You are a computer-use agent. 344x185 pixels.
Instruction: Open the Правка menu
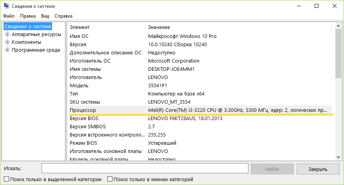(x=28, y=16)
